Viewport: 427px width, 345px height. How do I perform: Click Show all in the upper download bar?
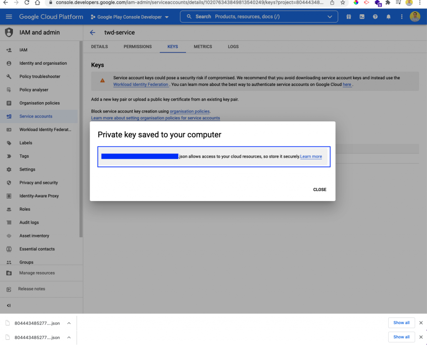click(x=401, y=323)
